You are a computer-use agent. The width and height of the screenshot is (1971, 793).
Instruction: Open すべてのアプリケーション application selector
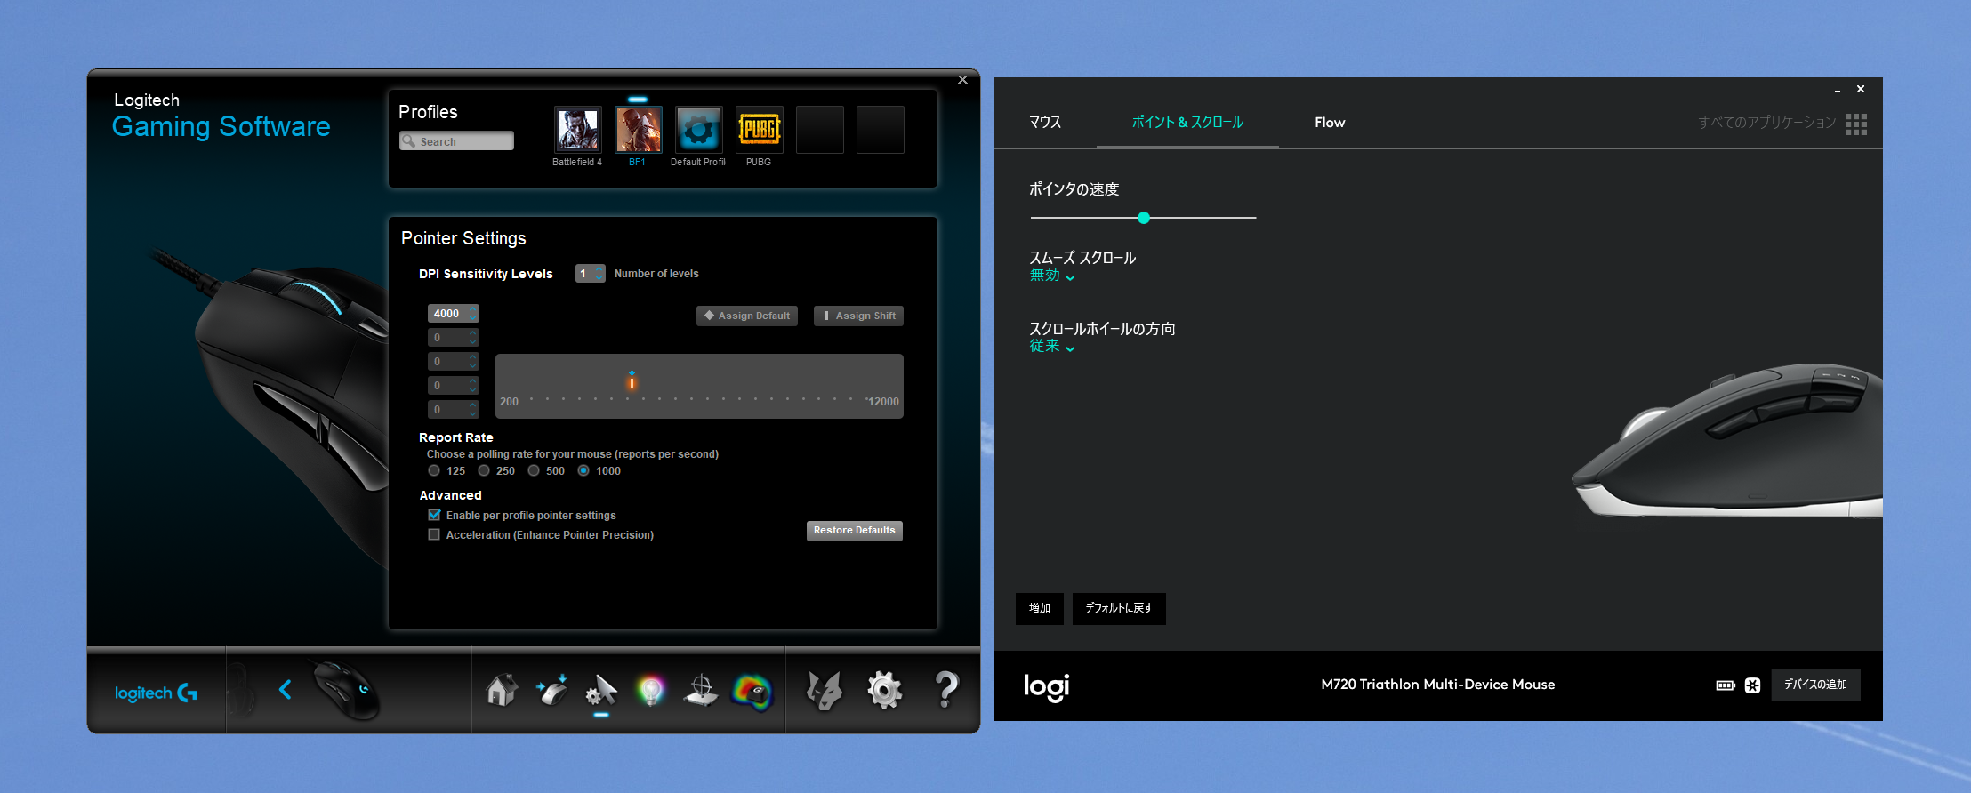click(1766, 123)
